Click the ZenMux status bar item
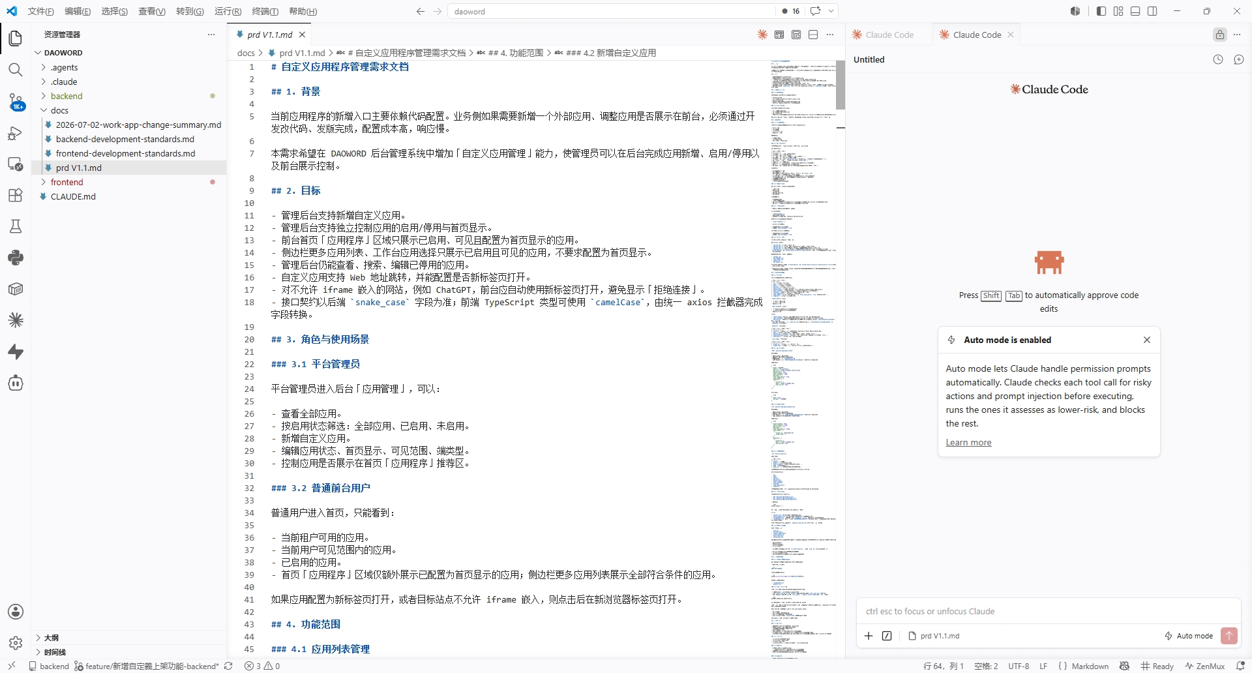 (1205, 666)
